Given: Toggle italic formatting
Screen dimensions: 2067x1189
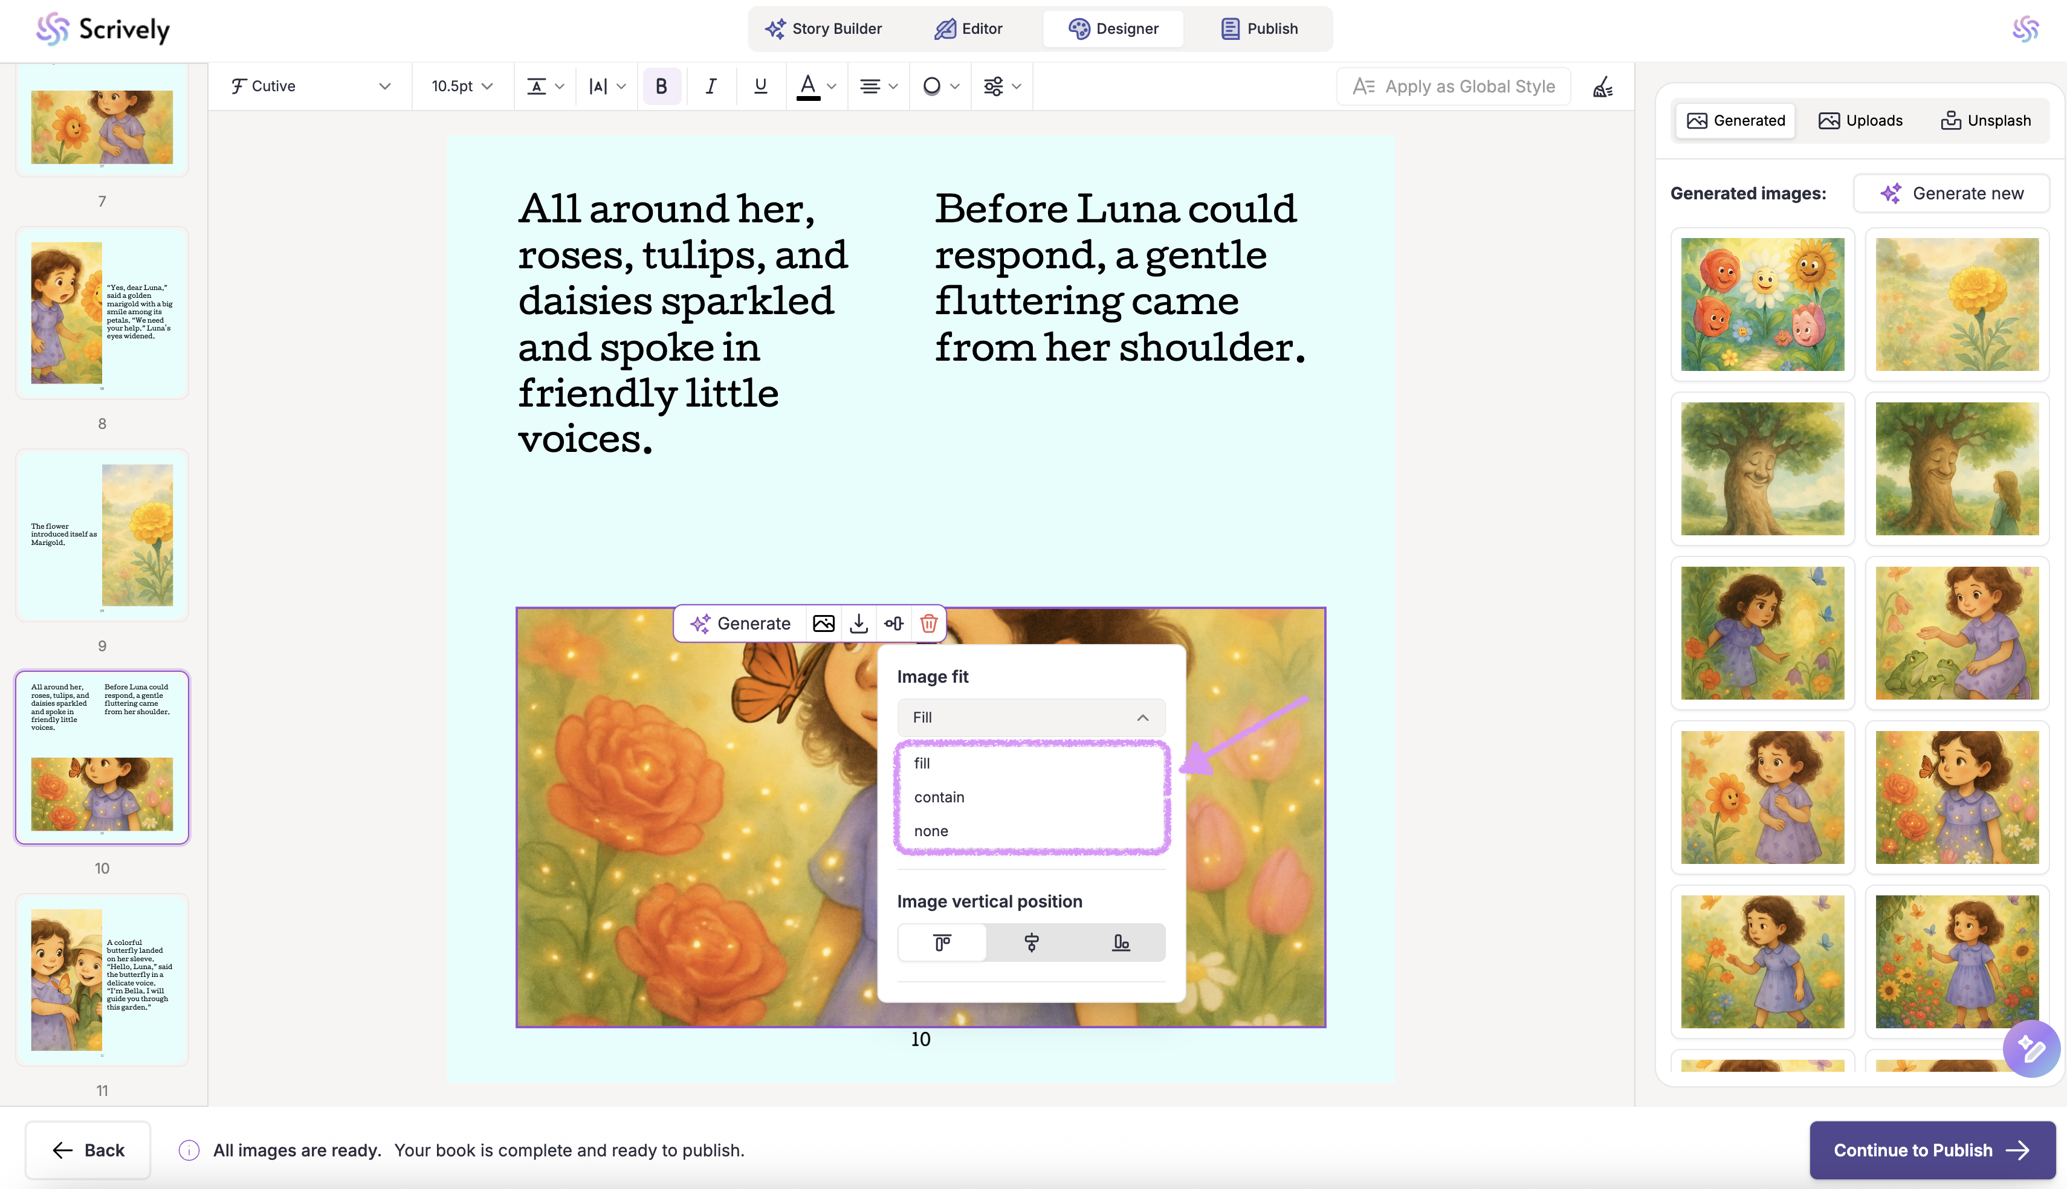Looking at the screenshot, I should coord(711,86).
